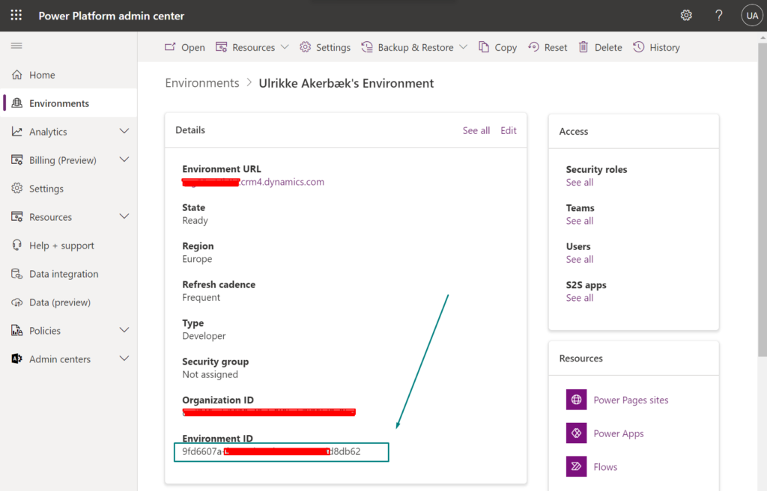Click the Power Apps icon
This screenshot has height=491, width=767.
point(576,433)
